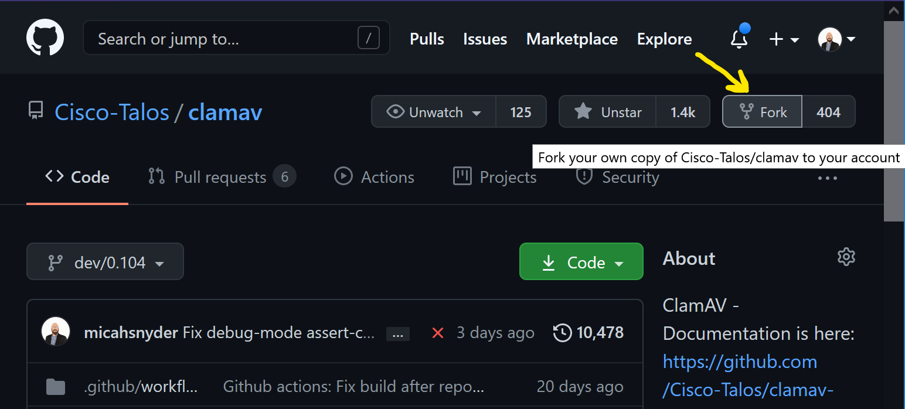Open the .github folder icon
Screen dimensions: 905x409
(x=56, y=387)
